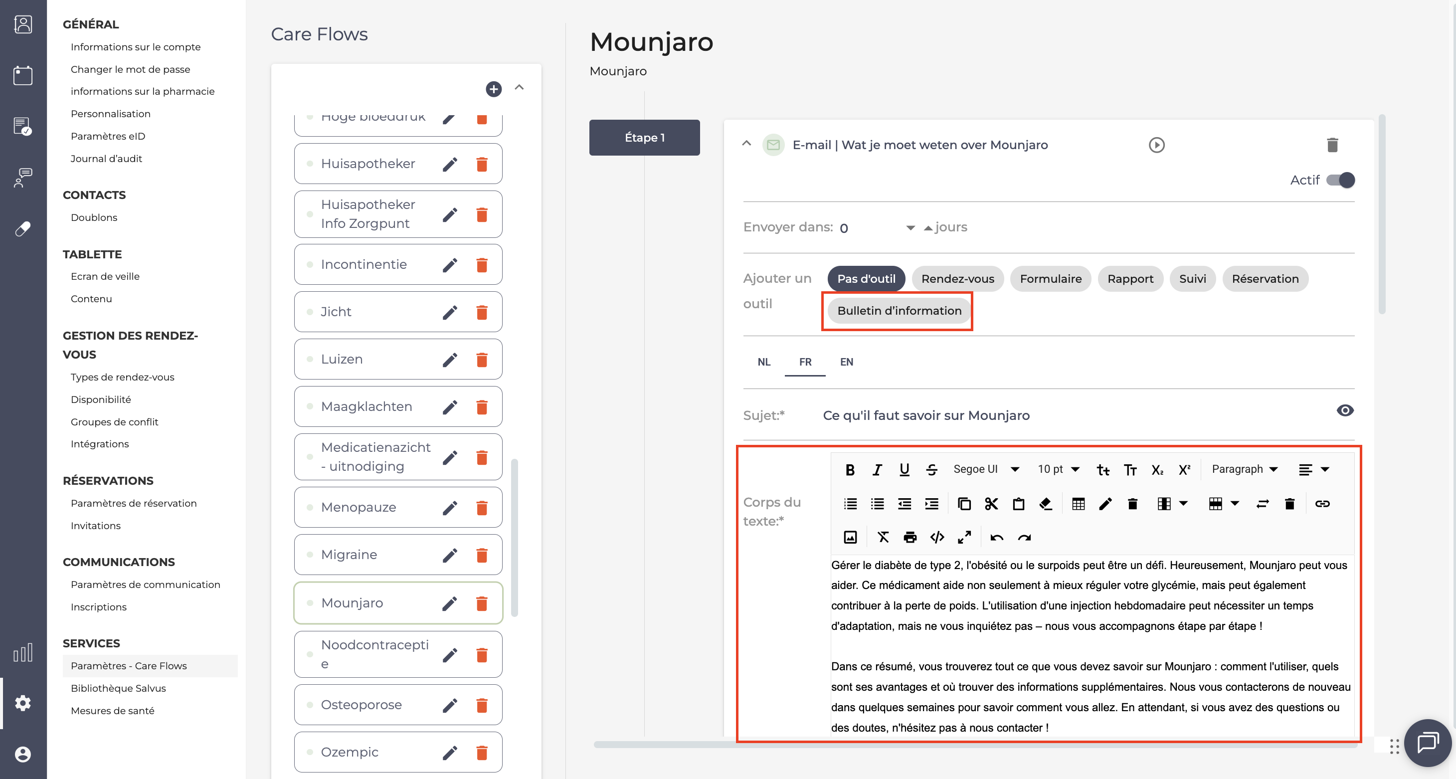Click the undo arrow in editor toolbar
Screen dimensions: 1456x779
996,537
